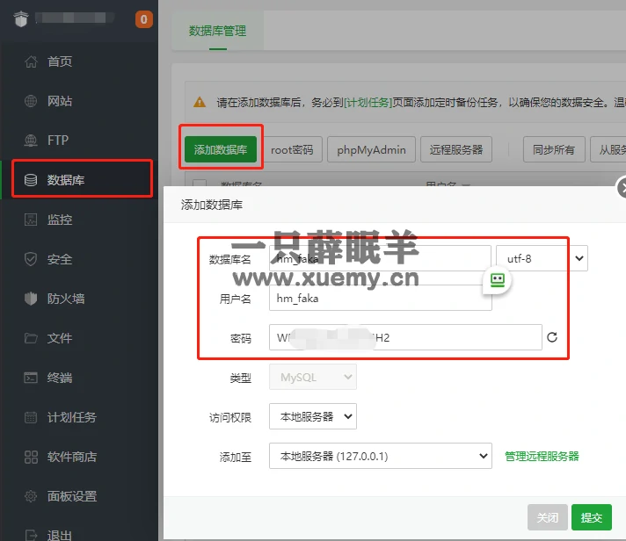Click the calendar icon beside 计划任务
This screenshot has width=626, height=541.
pyautogui.click(x=31, y=417)
